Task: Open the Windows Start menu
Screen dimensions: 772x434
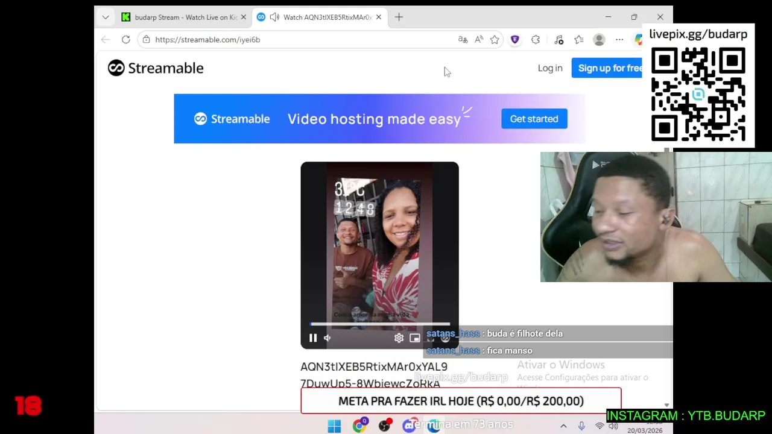Action: (334, 426)
